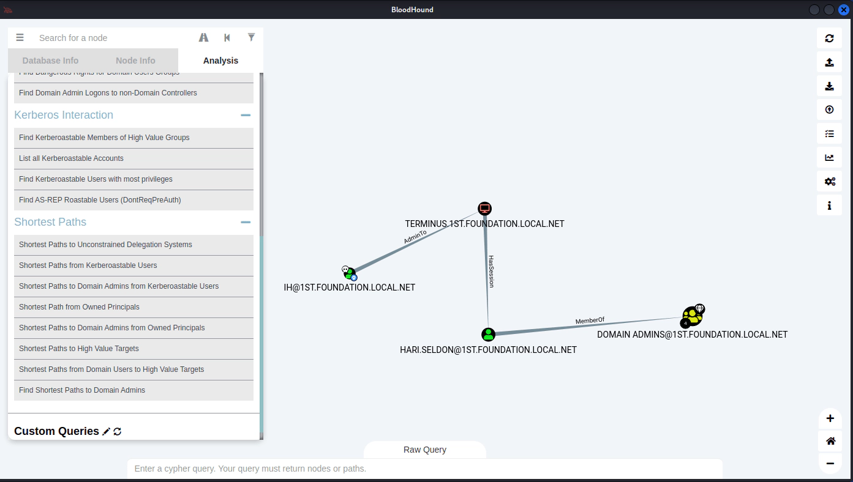The image size is (853, 482).
Task: Select the Analysis tab
Action: [220, 61]
